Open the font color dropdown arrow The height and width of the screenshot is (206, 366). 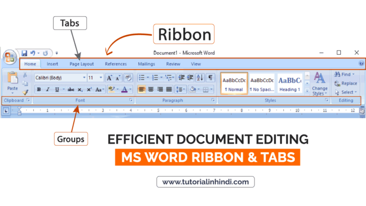tap(130, 89)
